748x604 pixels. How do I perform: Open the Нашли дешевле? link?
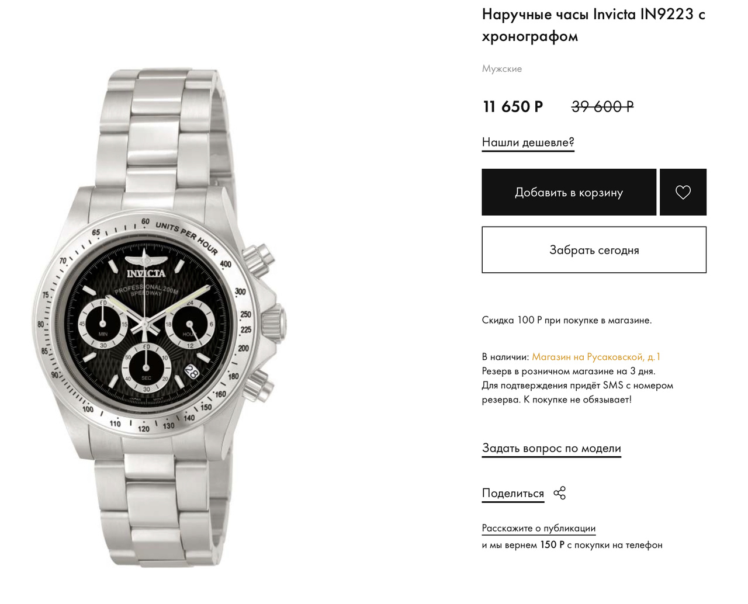528,143
